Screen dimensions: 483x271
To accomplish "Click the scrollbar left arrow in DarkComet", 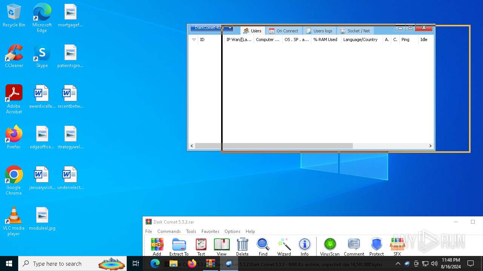I will (192, 146).
